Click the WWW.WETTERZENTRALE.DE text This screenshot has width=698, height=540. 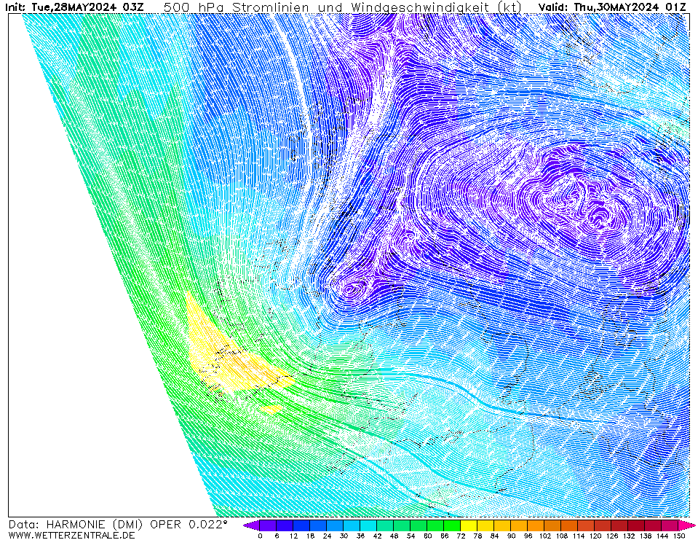pos(71,535)
